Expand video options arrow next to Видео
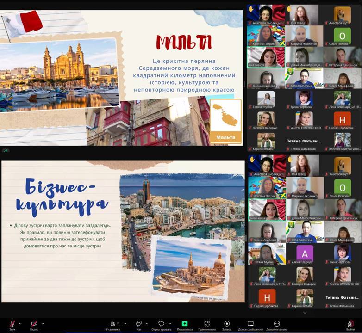 43,323
